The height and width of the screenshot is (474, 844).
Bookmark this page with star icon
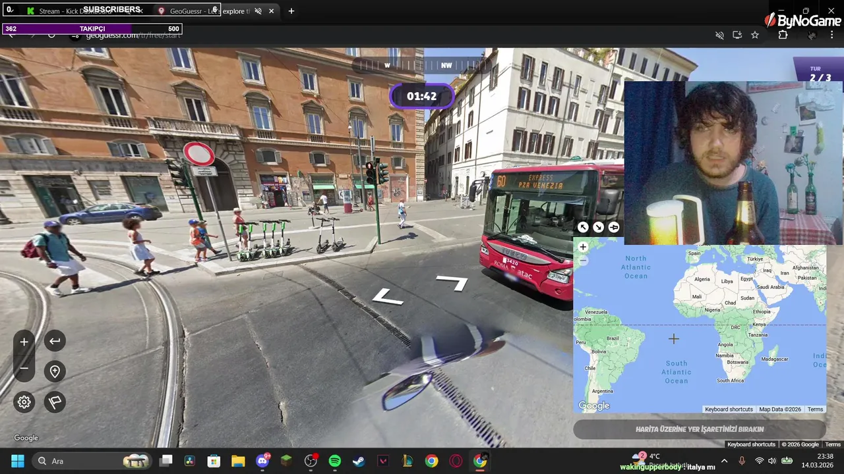(x=755, y=35)
